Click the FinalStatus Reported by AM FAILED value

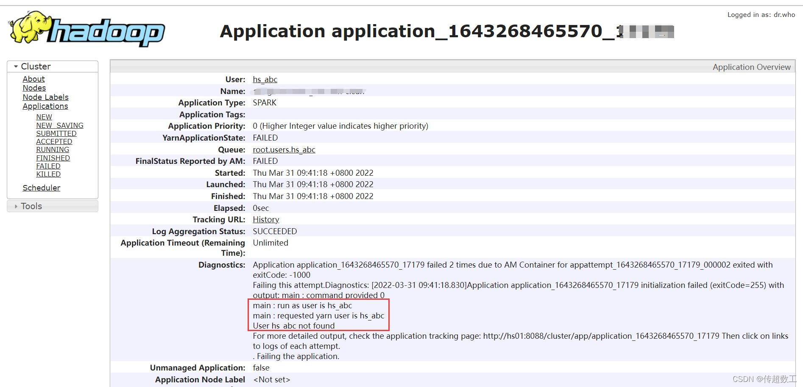(265, 161)
